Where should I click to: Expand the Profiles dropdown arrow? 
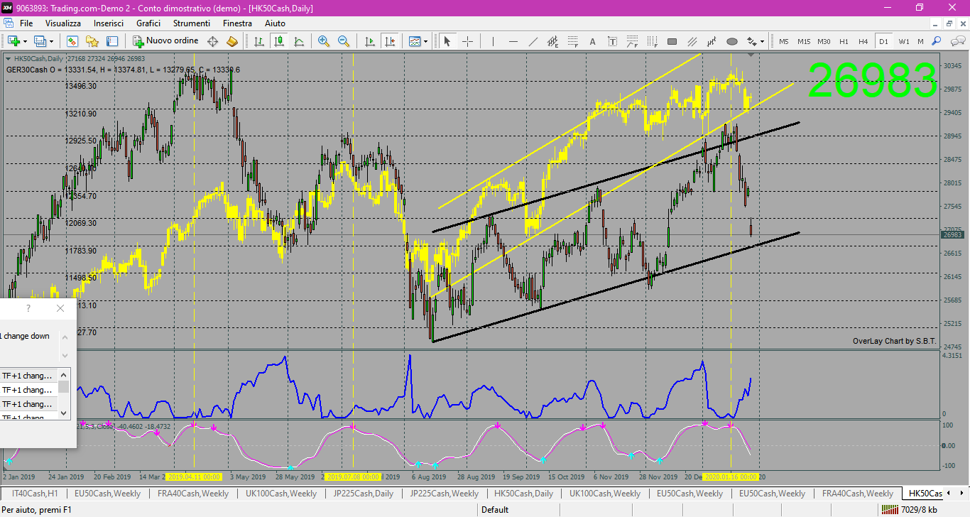(x=51, y=41)
